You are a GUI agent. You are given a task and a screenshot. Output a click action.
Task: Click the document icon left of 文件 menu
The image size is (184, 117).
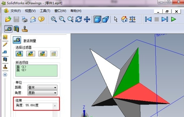point(6,11)
